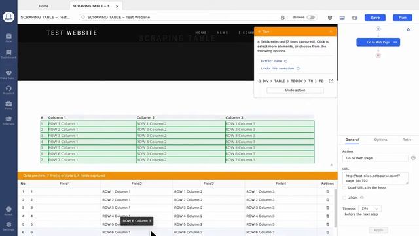Choose Extract data in Tips panel
419x236 pixels.
coord(271,61)
